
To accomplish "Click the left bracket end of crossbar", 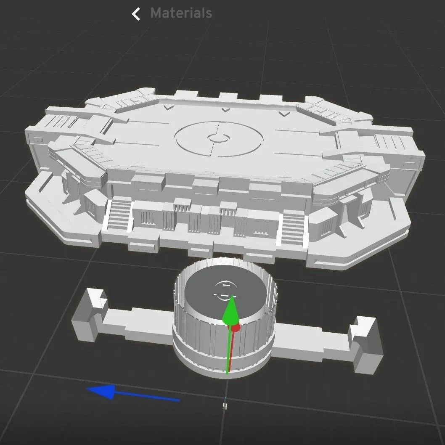I will [x=90, y=315].
